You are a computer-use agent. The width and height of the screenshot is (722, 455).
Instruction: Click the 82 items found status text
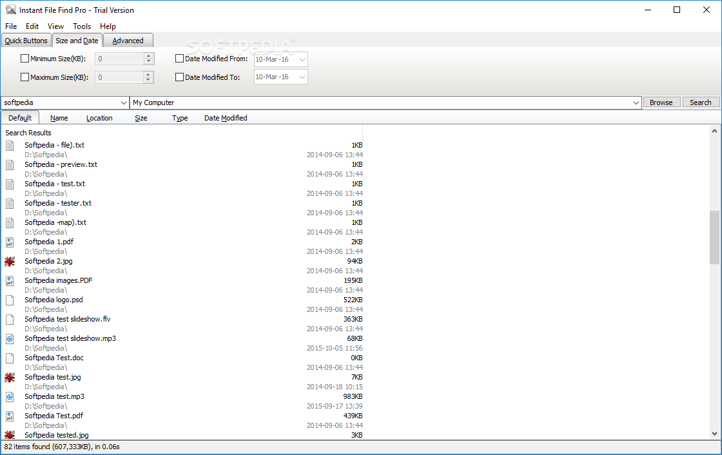click(x=62, y=447)
